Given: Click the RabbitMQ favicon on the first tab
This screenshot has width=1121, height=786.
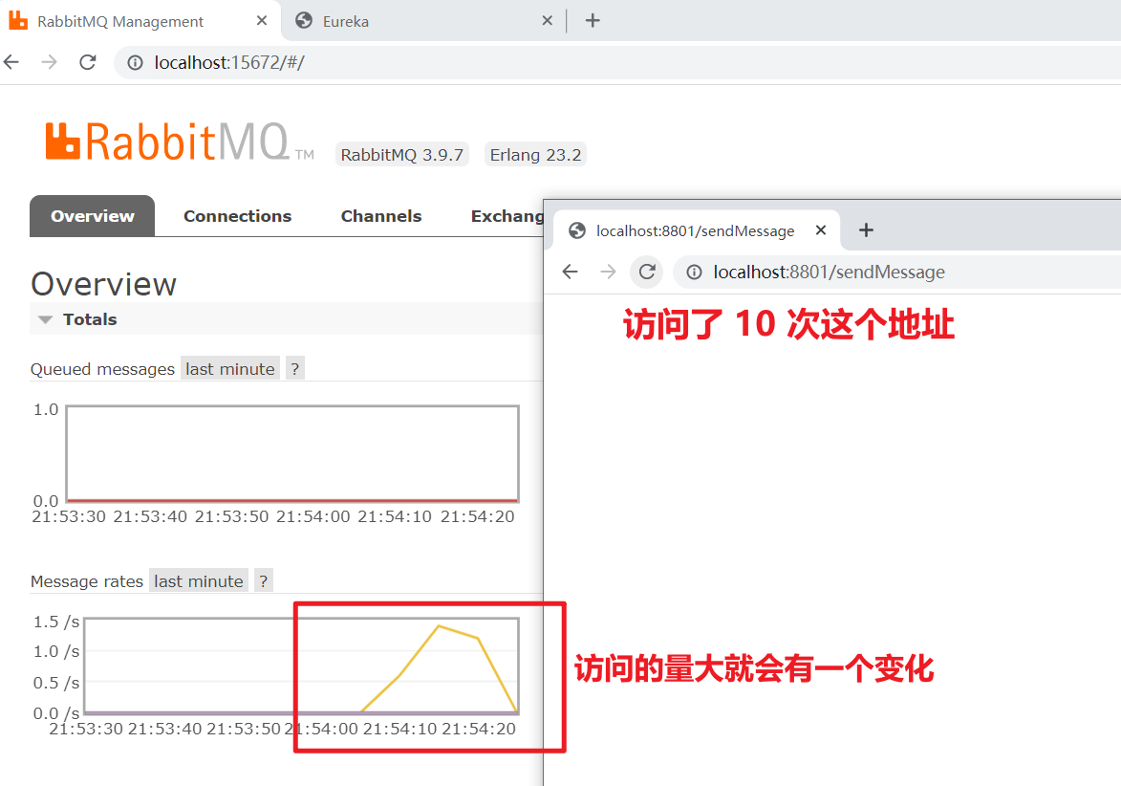Looking at the screenshot, I should (x=18, y=21).
